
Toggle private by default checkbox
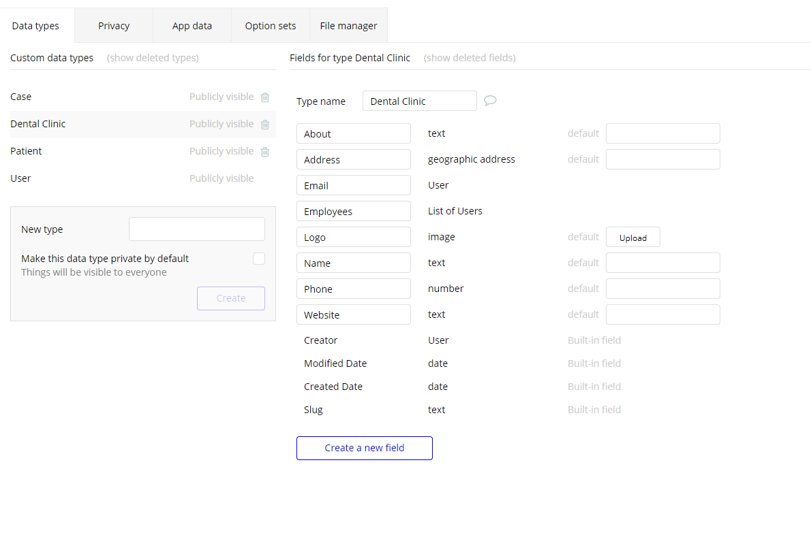click(x=259, y=259)
